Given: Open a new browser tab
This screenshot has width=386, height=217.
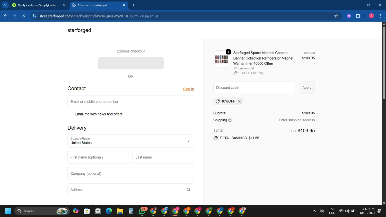Looking at the screenshot, I should [x=133, y=5].
